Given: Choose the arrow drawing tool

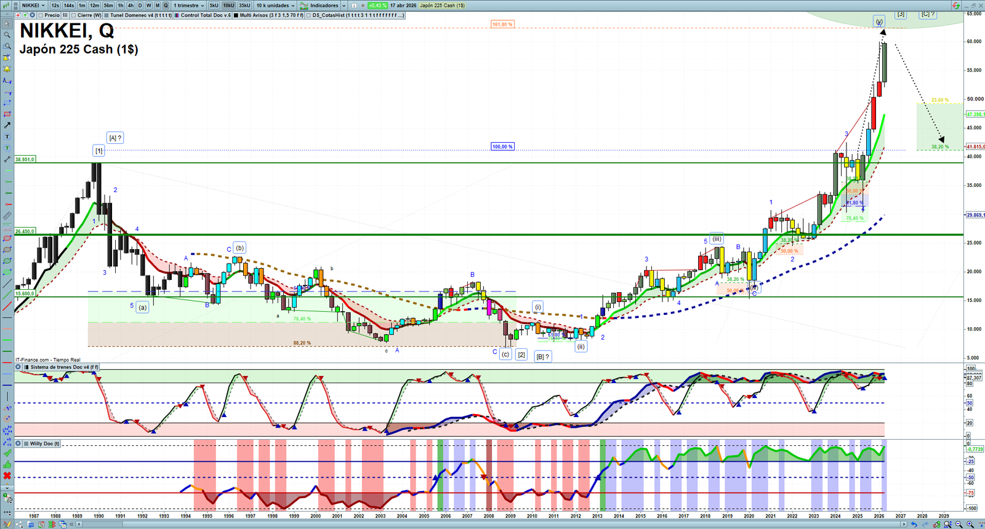Looking at the screenshot, I should click(x=7, y=125).
